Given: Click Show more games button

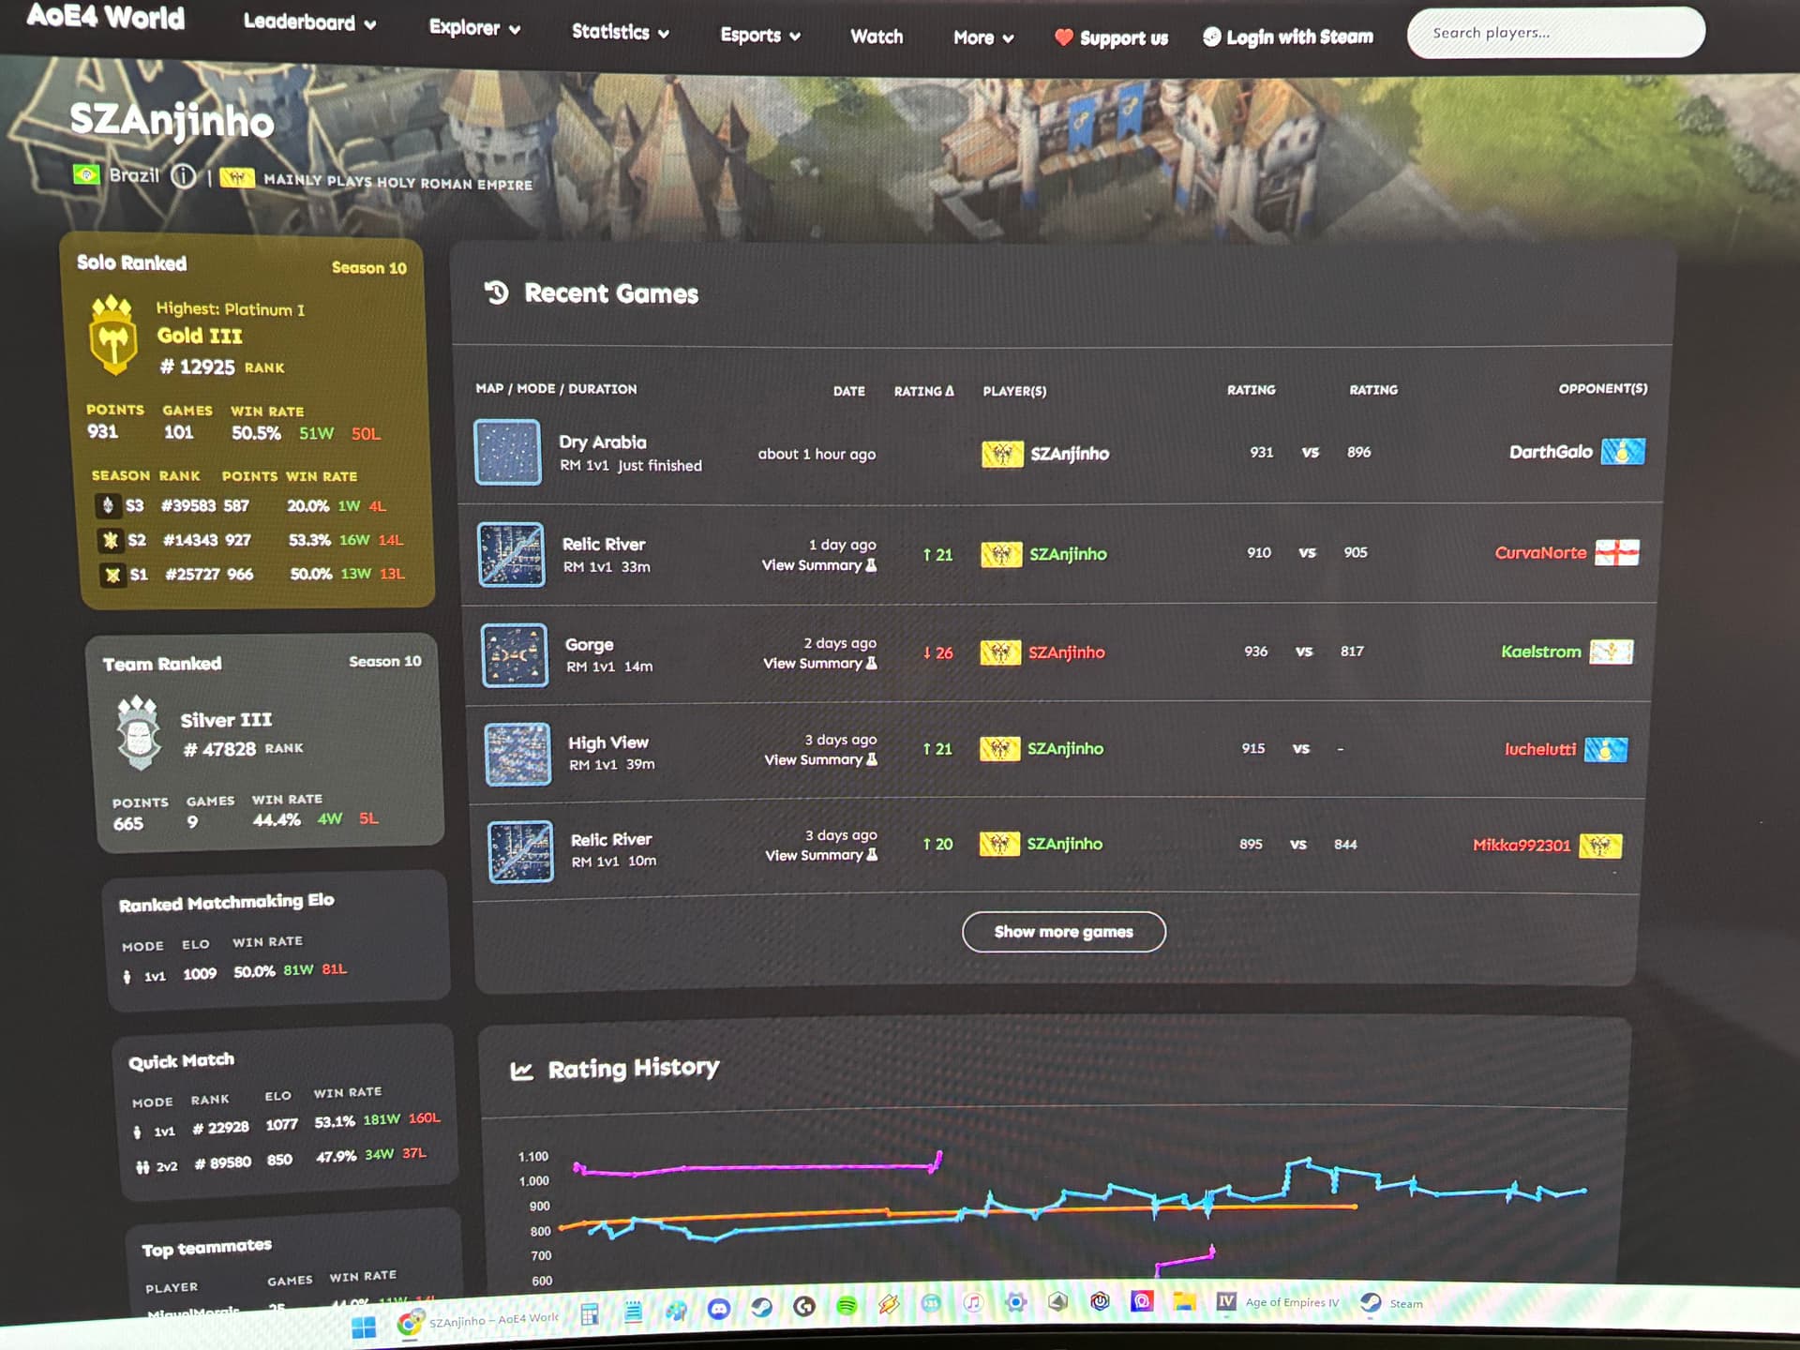Looking at the screenshot, I should click(x=1063, y=932).
